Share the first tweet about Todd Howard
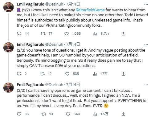Image resolution: width=151 pixels, height=117 pixels. coord(123,33)
